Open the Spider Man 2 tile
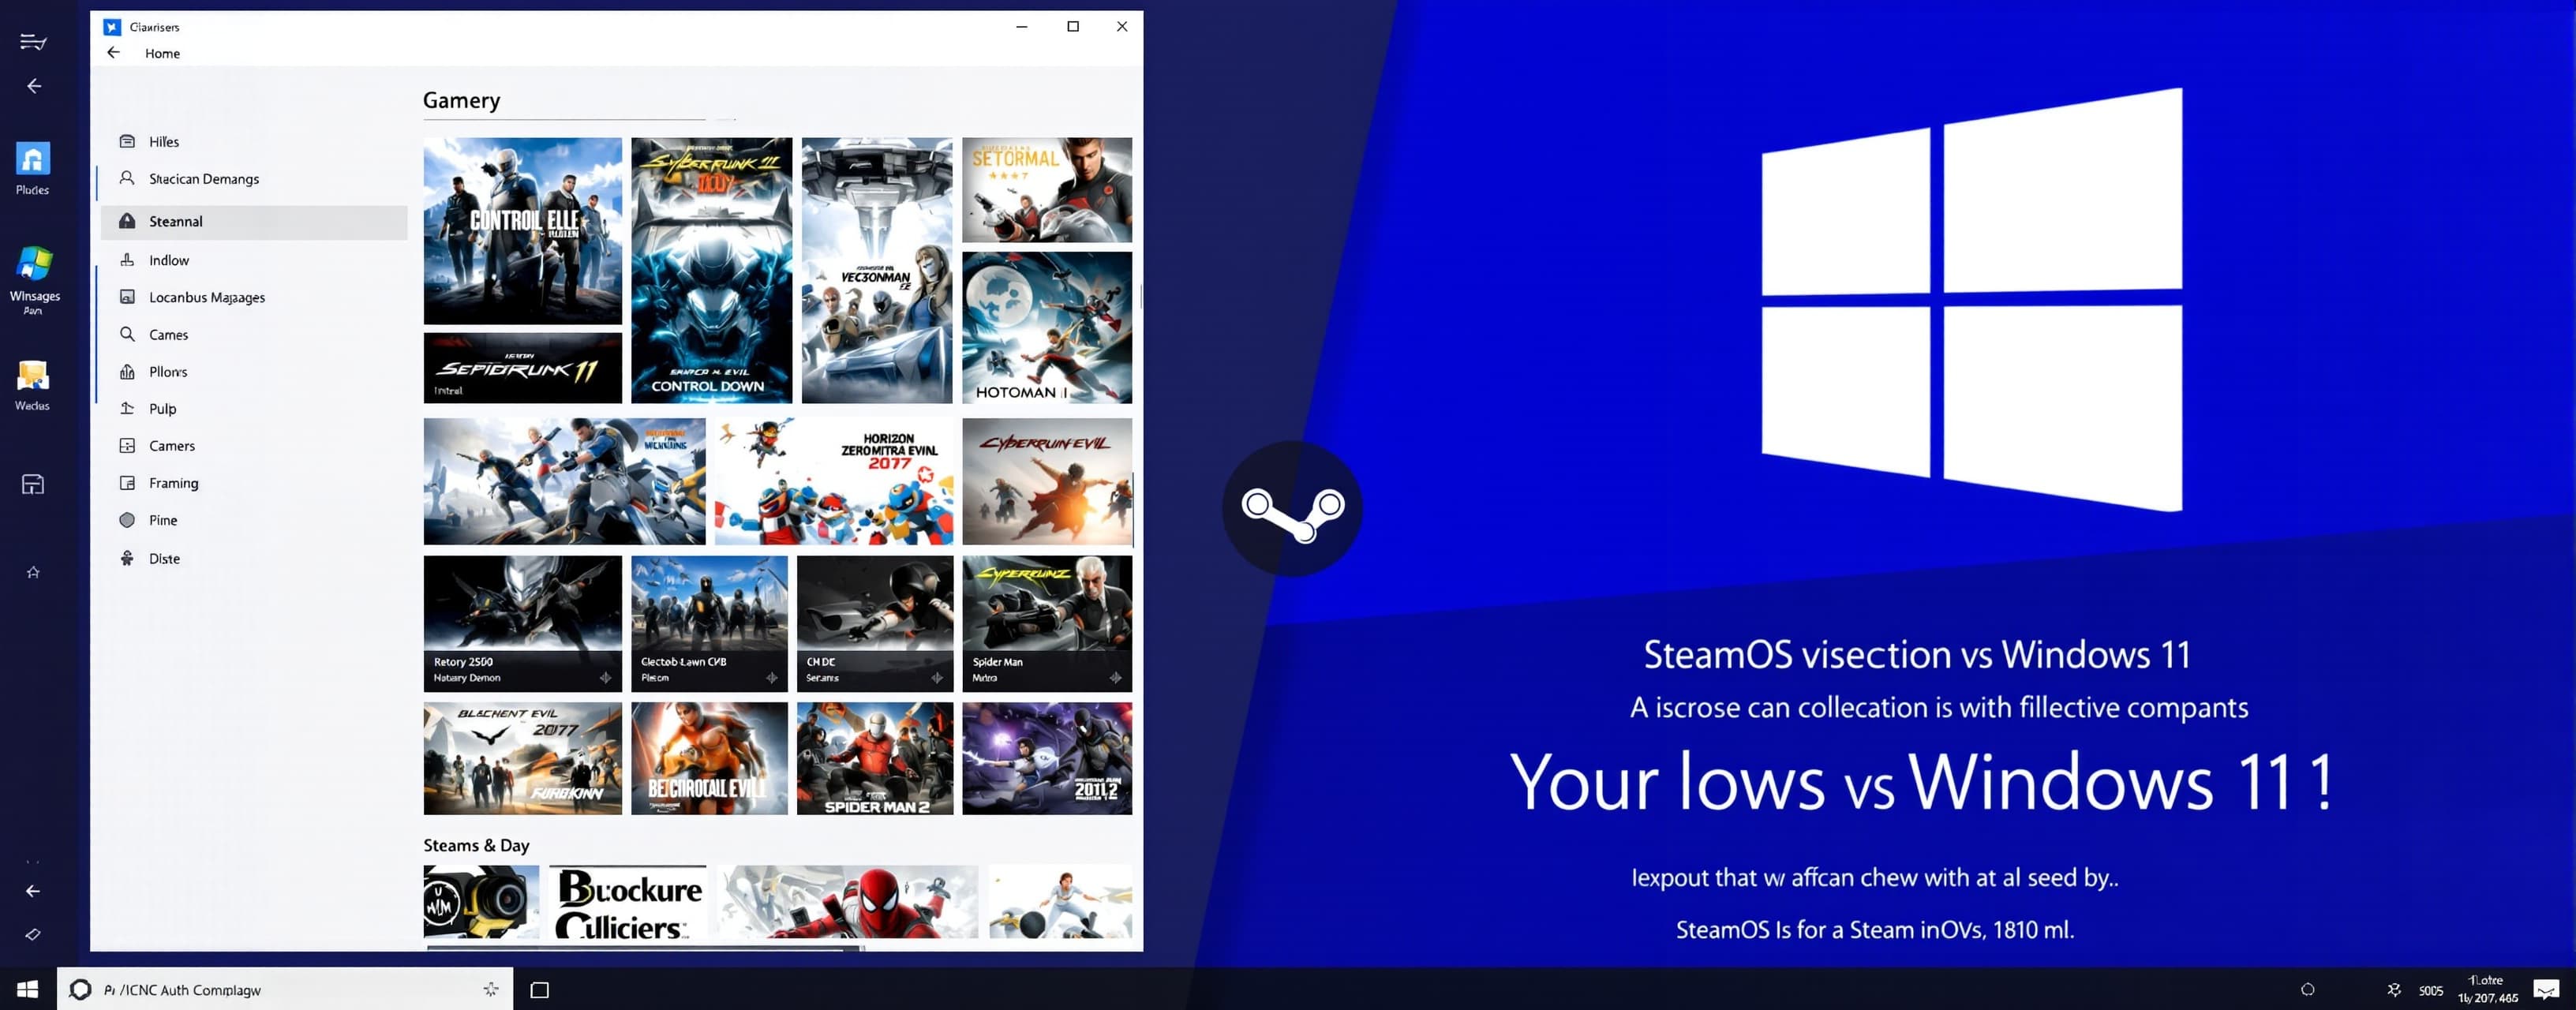This screenshot has width=2576, height=1010. 875,758
